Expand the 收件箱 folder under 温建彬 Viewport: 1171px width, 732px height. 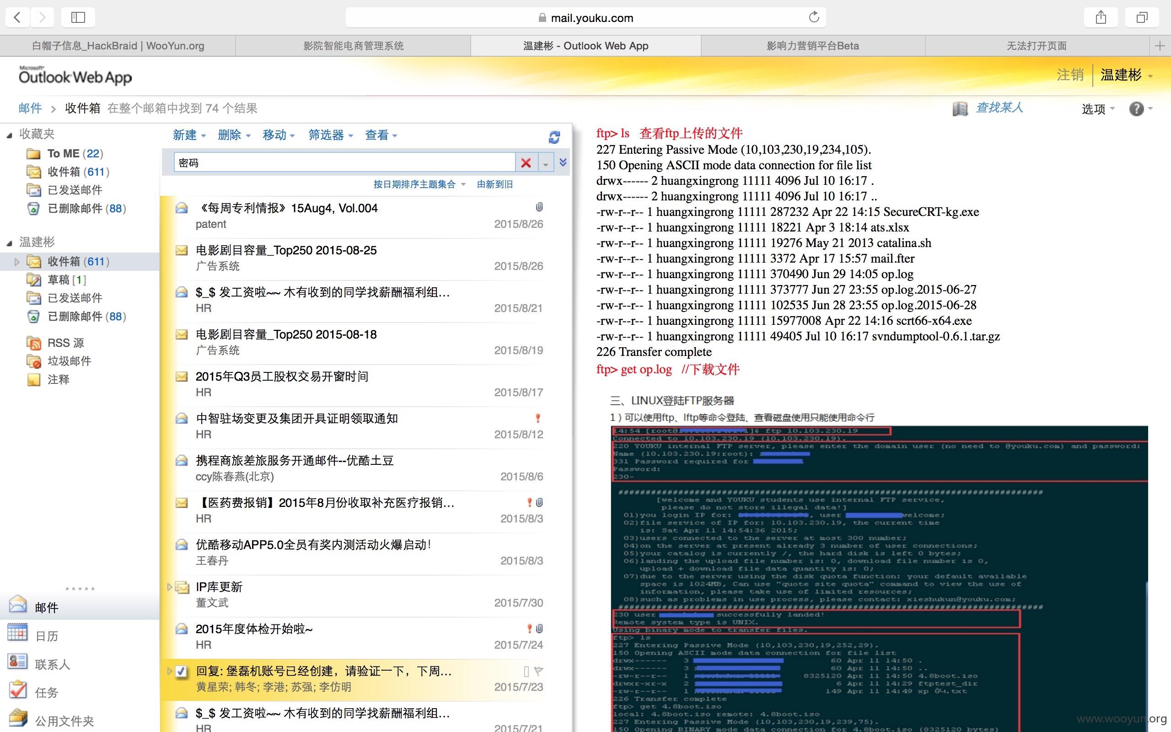coord(17,262)
